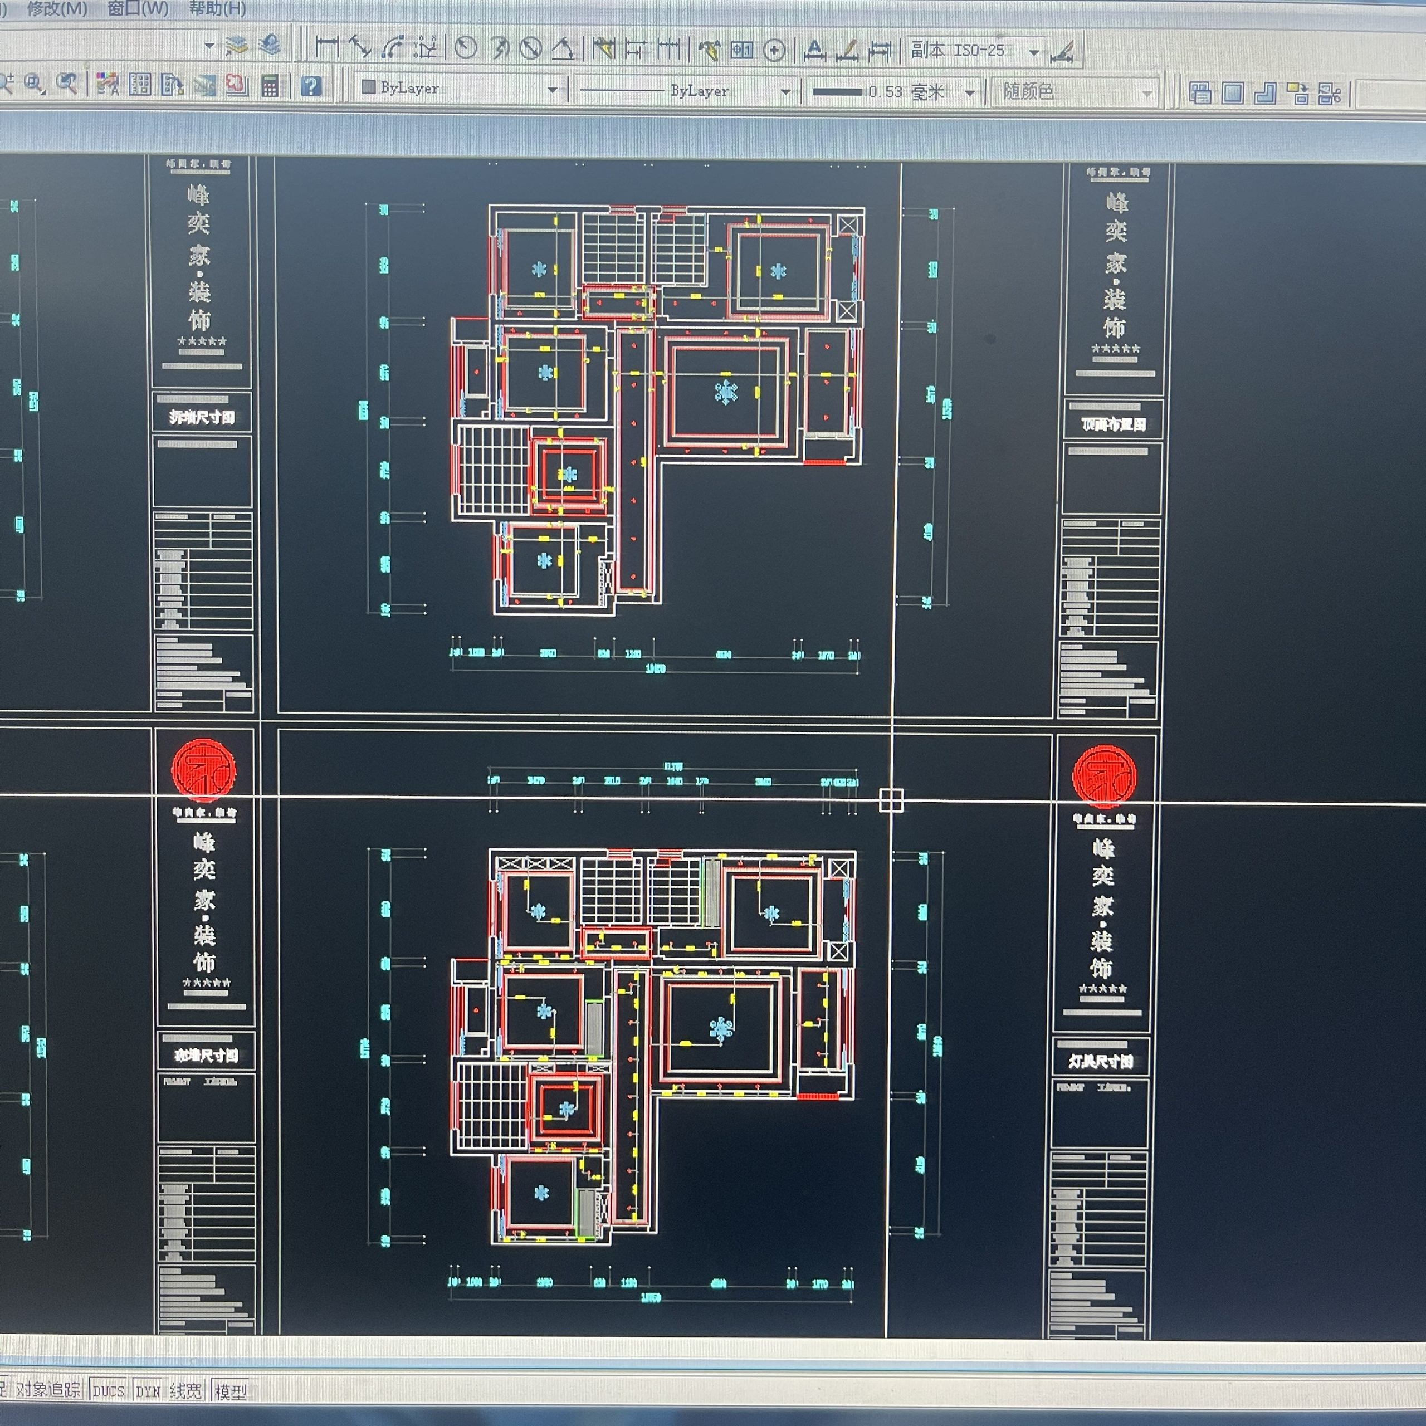Click the blue Help question mark icon
The image size is (1426, 1426).
tap(311, 86)
